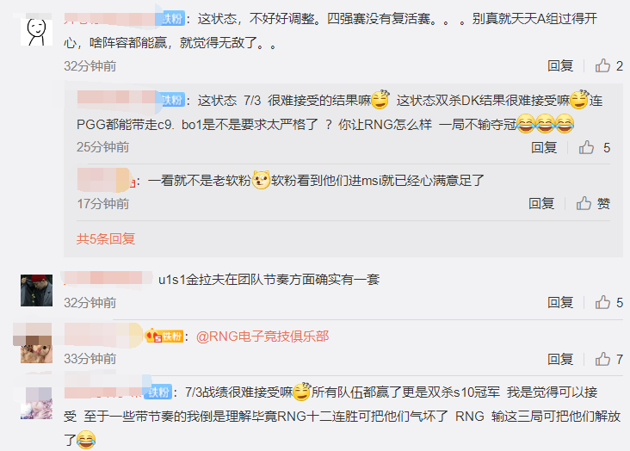The width and height of the screenshot is (630, 451).
Task: Click the 铁粉 badge on the top commenter
Action: [x=172, y=19]
